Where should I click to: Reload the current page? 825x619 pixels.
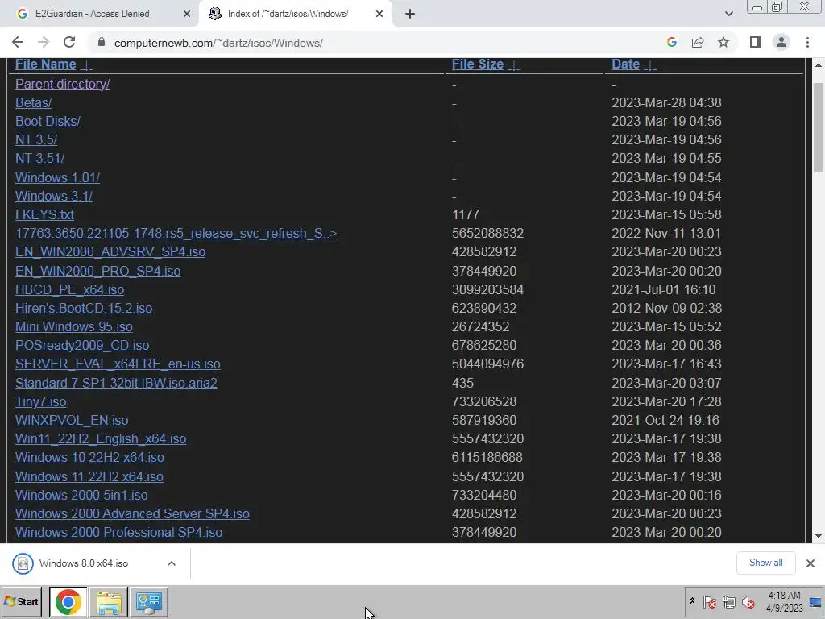point(69,43)
